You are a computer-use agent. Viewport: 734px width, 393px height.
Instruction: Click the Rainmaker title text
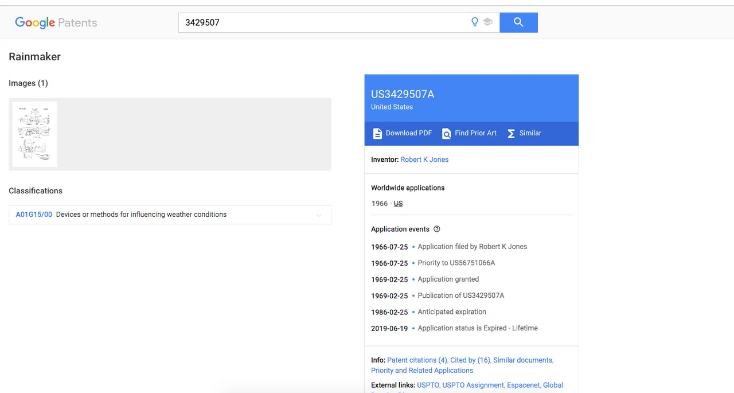pos(34,57)
